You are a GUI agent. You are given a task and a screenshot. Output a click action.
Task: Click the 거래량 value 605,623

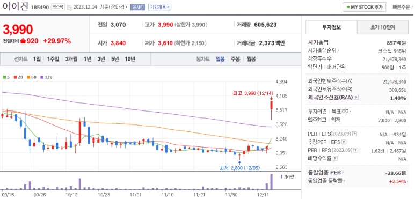coord(265,25)
